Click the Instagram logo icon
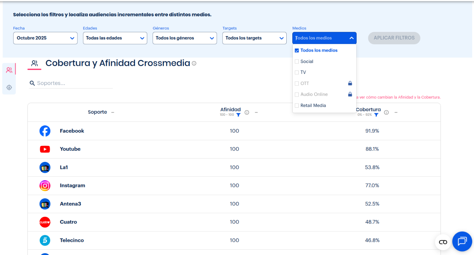 pyautogui.click(x=45, y=186)
